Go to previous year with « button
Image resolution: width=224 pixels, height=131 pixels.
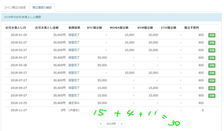(x=101, y=124)
